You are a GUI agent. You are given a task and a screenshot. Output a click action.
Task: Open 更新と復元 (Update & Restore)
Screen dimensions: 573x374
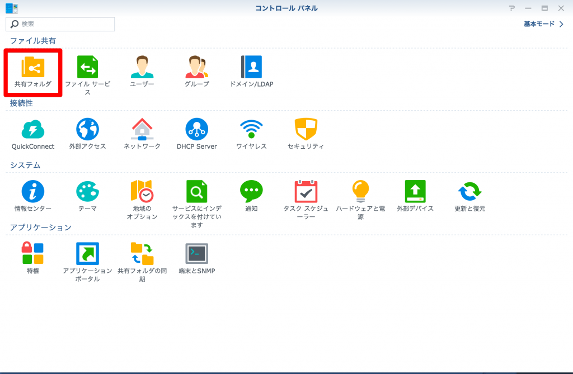click(x=469, y=196)
